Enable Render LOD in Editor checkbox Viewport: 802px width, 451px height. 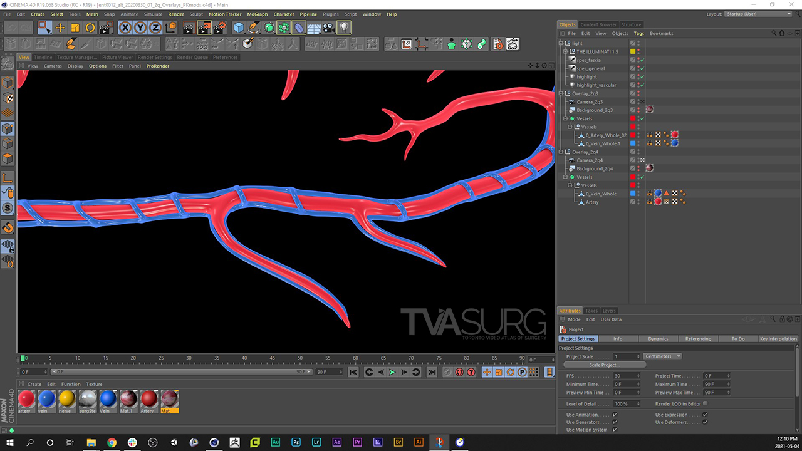pos(706,404)
